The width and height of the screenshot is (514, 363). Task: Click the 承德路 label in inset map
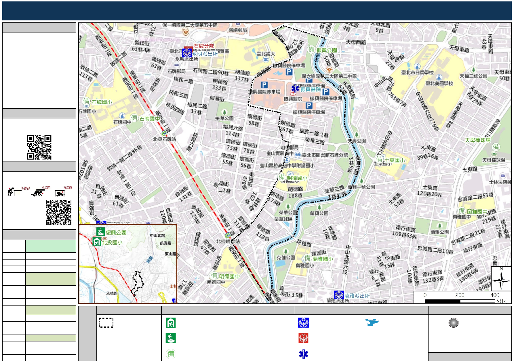coord(112,293)
